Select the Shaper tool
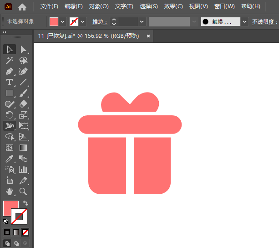The image size is (279, 248). [10, 104]
